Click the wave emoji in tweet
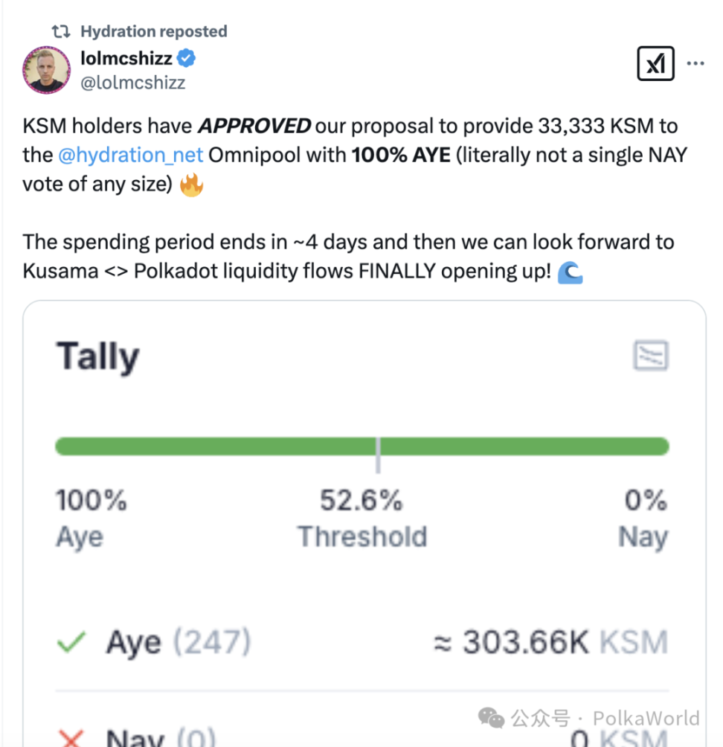This screenshot has height=747, width=723. (x=570, y=273)
